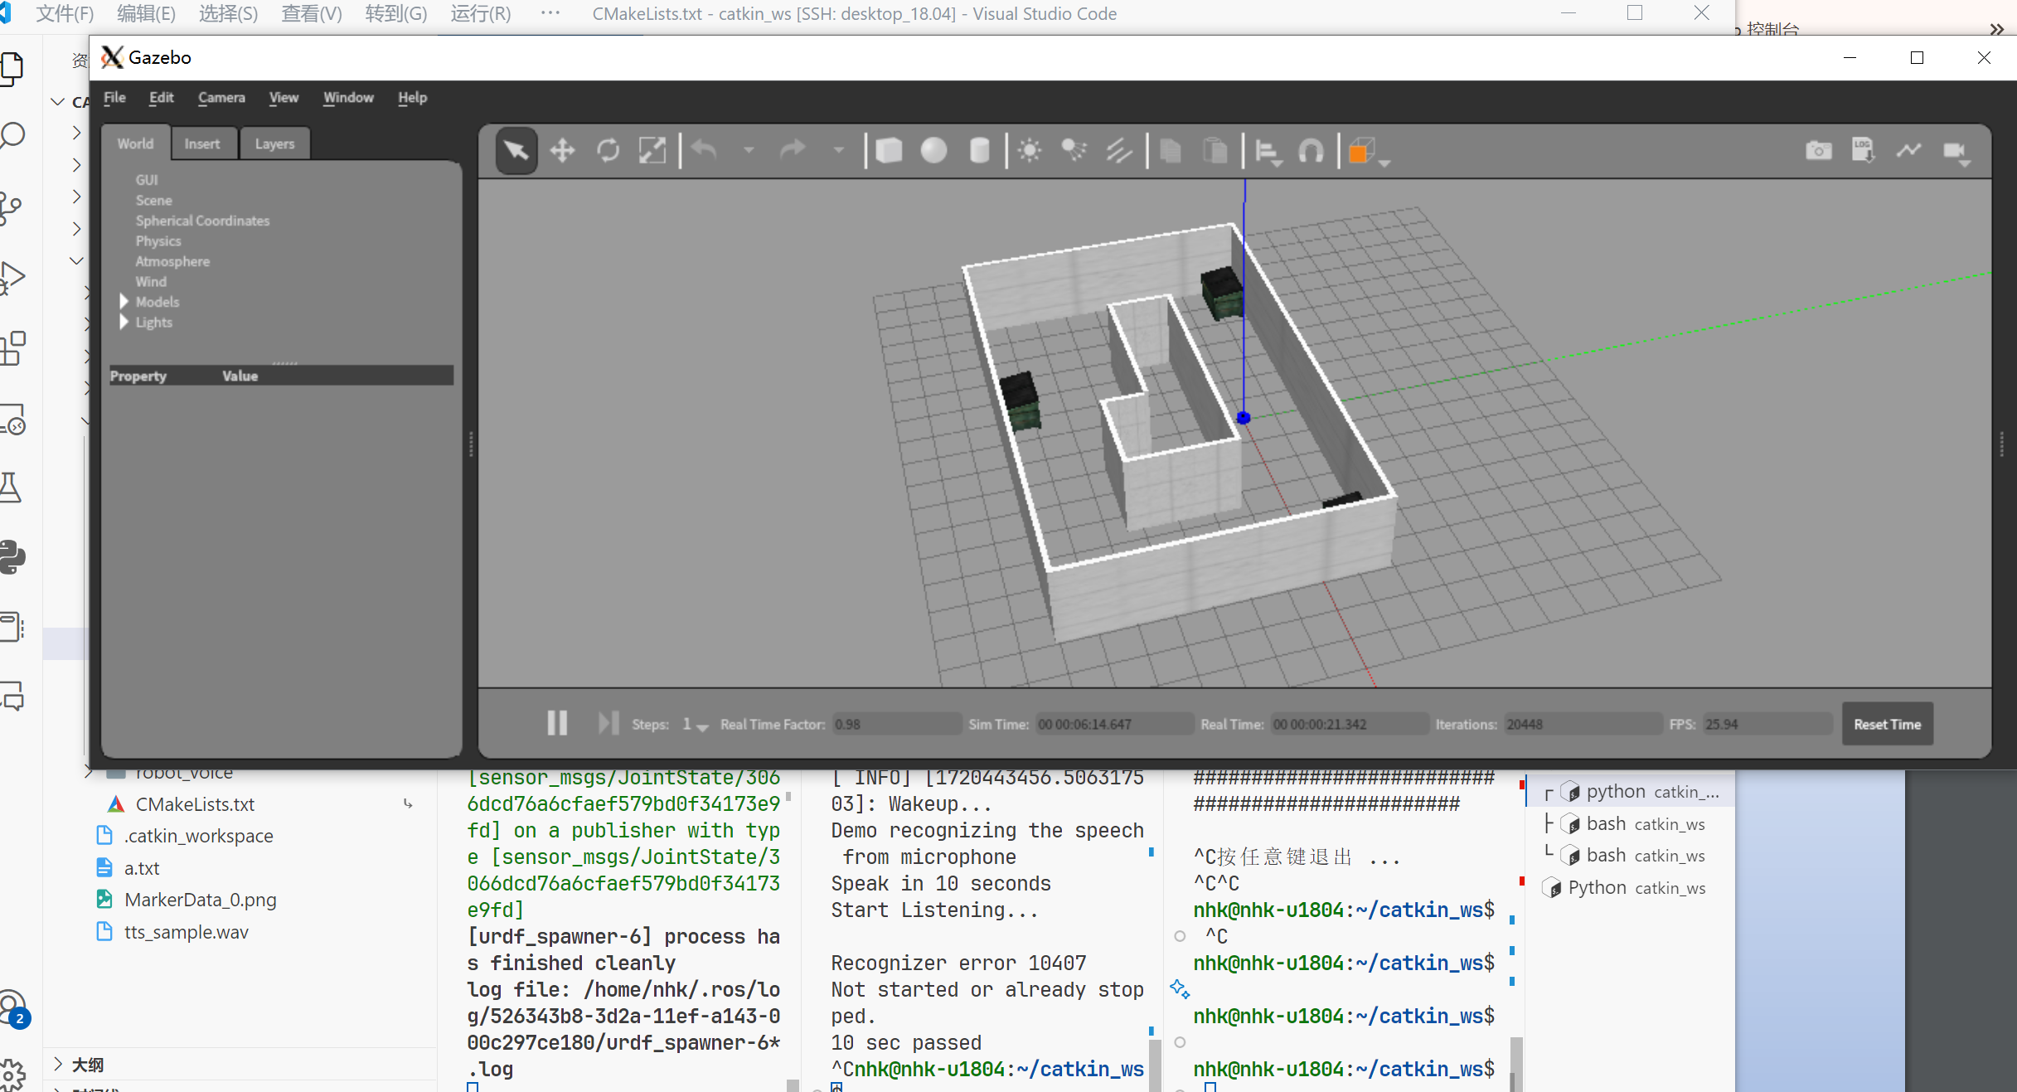Toggle the Snap magnet tool
Viewport: 2017px width, 1092px height.
[x=1312, y=151]
